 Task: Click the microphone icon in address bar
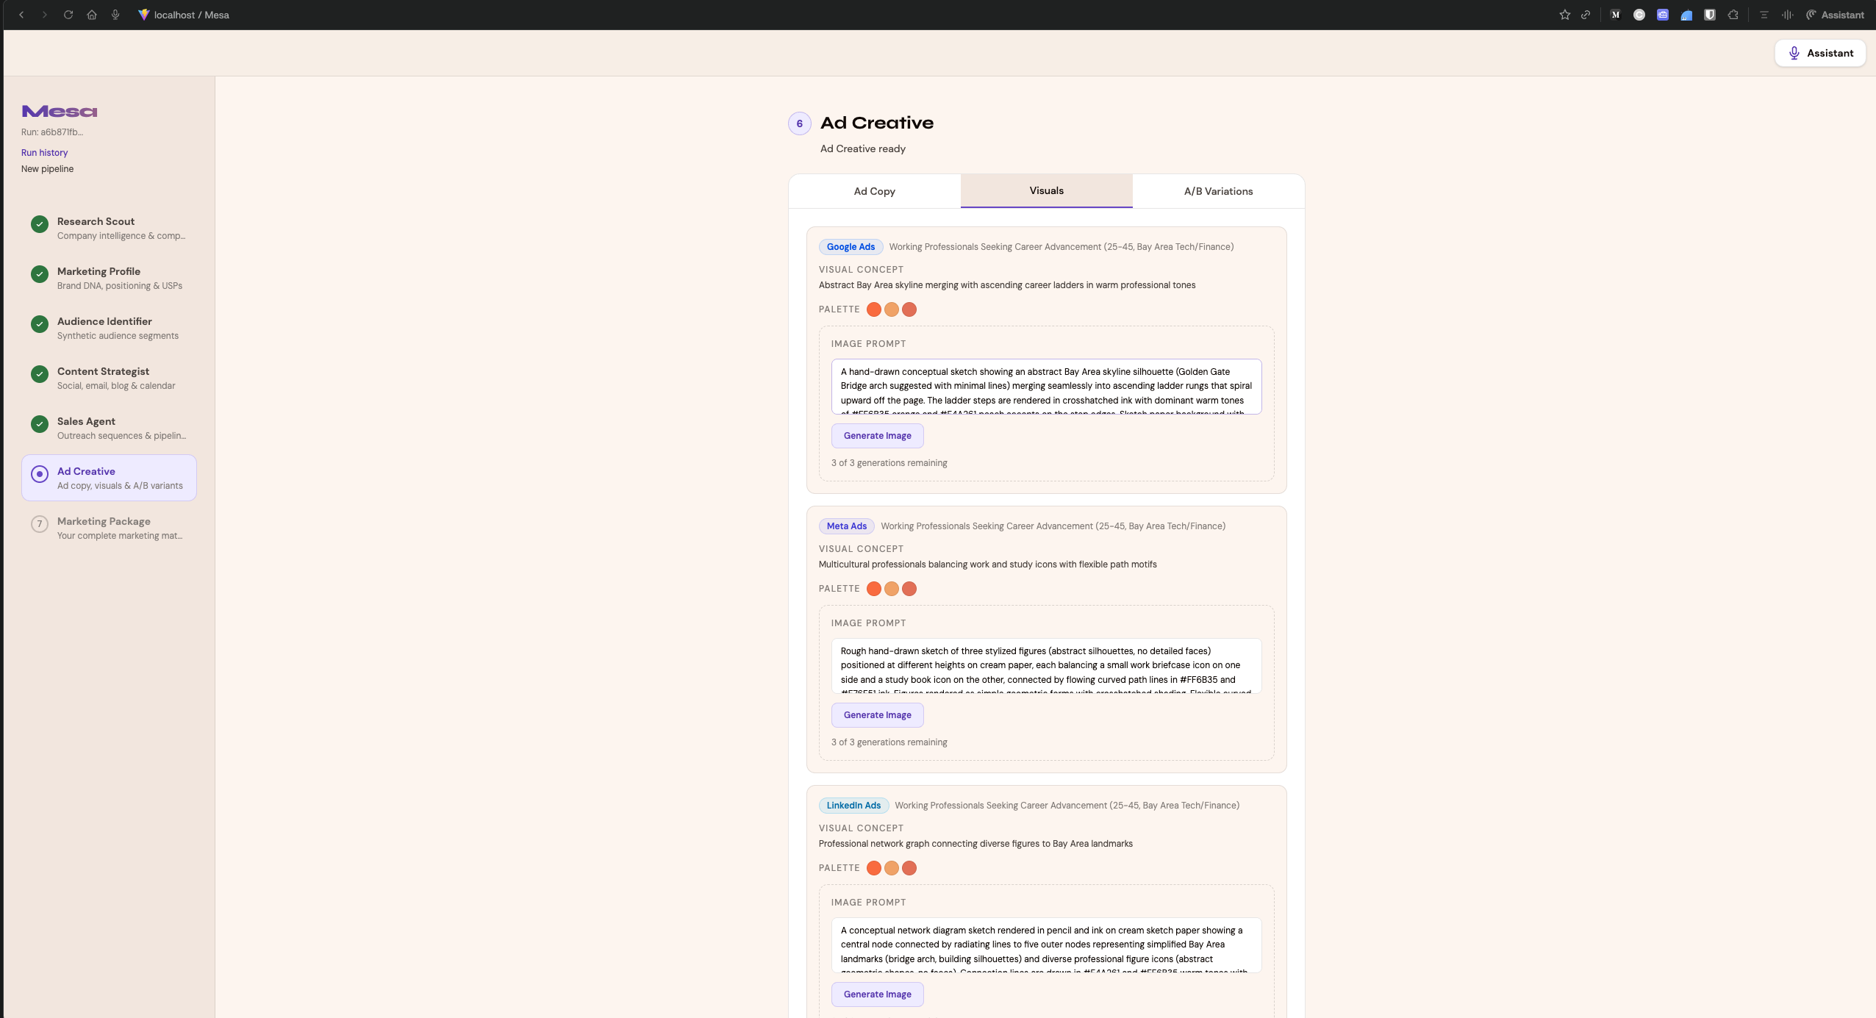(115, 15)
